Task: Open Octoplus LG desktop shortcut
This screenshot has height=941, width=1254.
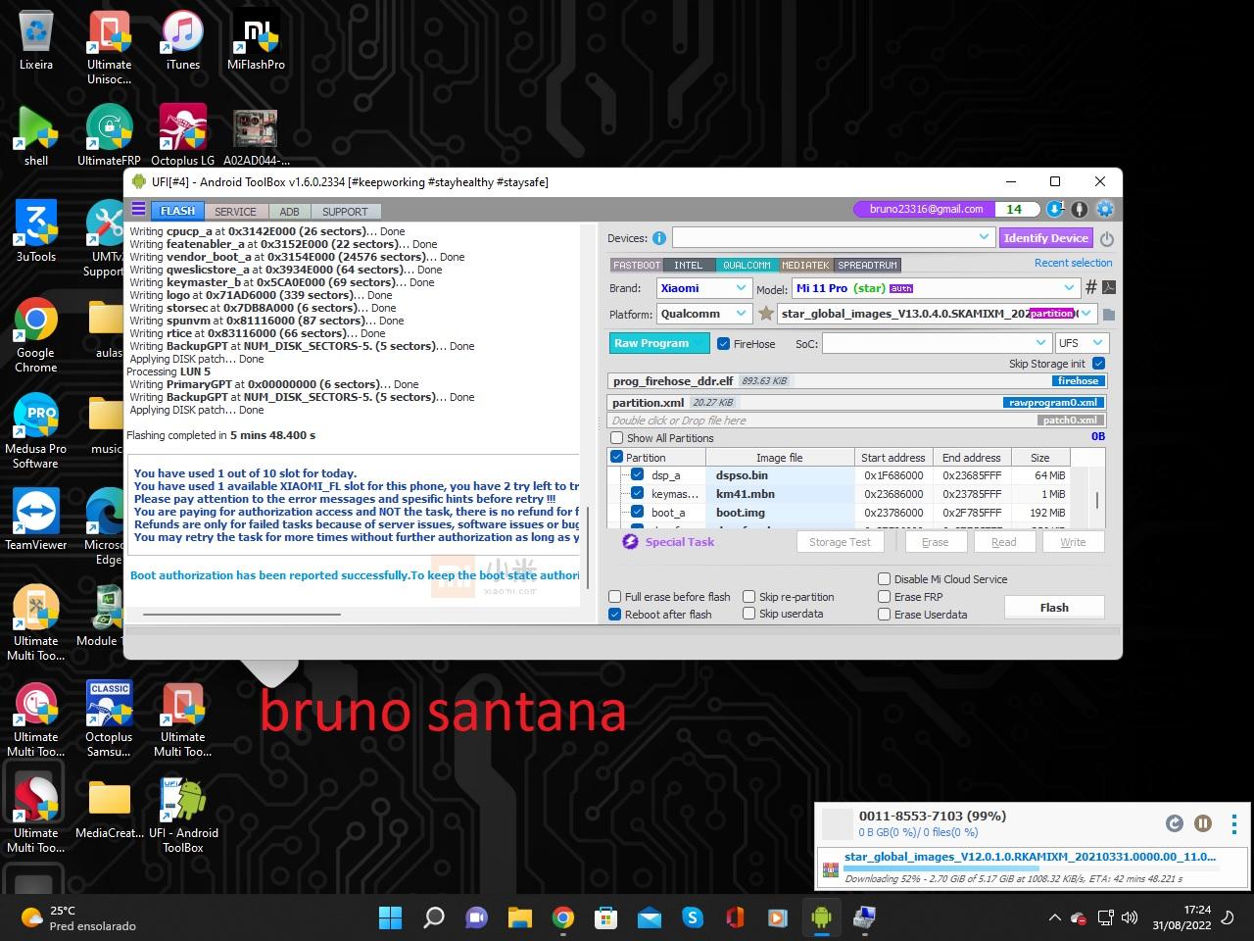Action: (183, 135)
